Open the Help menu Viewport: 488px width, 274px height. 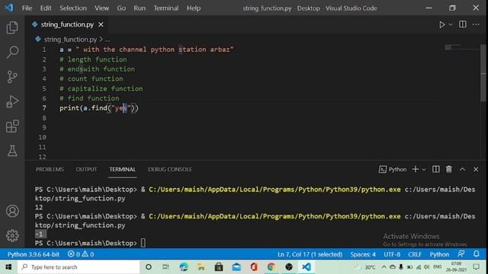point(194,8)
